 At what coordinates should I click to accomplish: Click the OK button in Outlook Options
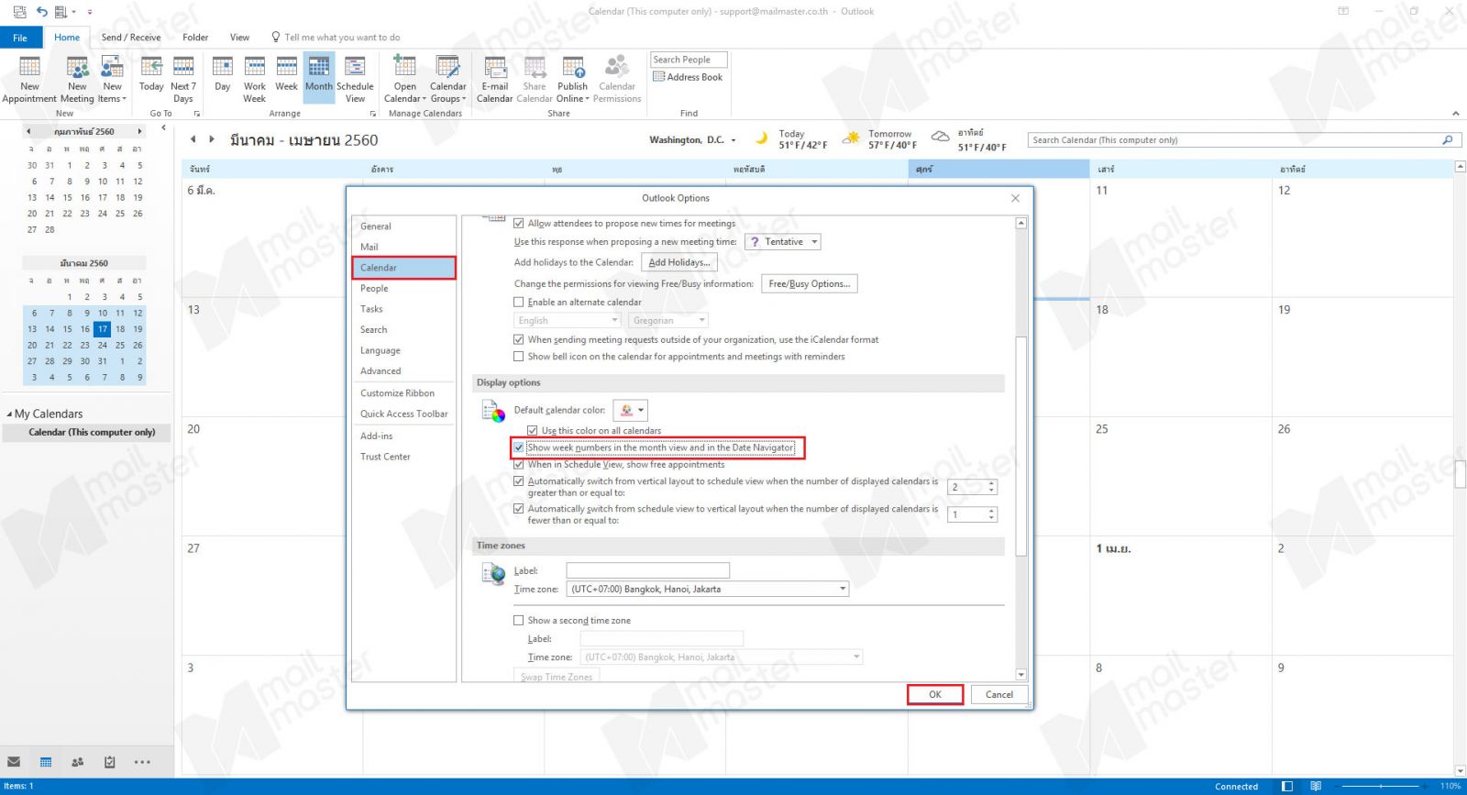coord(935,694)
